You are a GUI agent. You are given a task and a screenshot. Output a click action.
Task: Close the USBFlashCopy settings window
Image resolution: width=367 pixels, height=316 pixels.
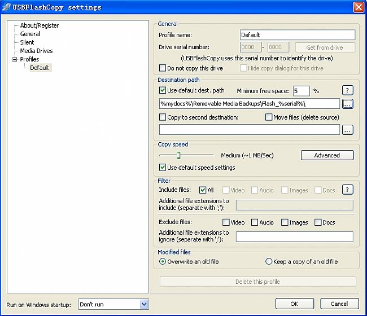[359, 7]
